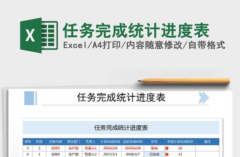
Task: Select the 实际完成时间 column header
Action: [x=133, y=142]
